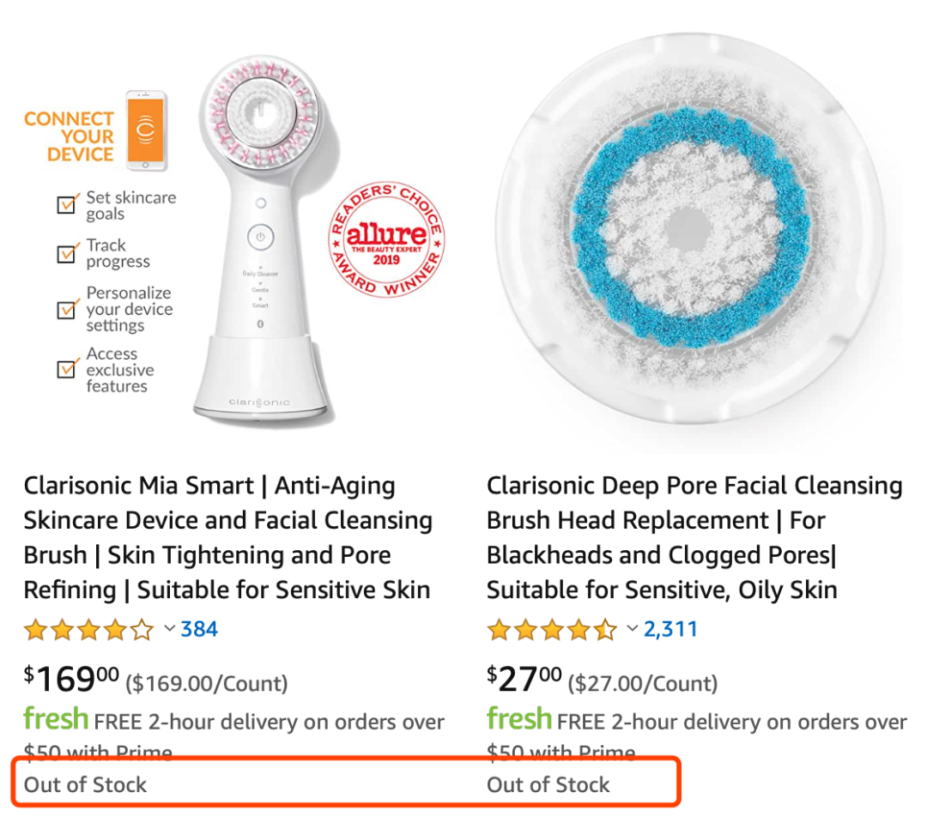This screenshot has height=817, width=927.
Task: Click the fresh logo under the $169 price
Action: [56, 718]
